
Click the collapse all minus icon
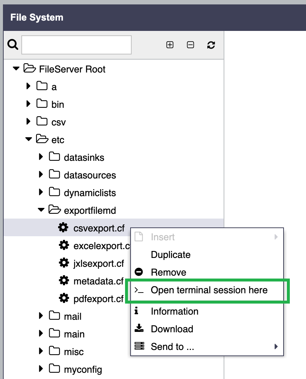click(x=190, y=45)
